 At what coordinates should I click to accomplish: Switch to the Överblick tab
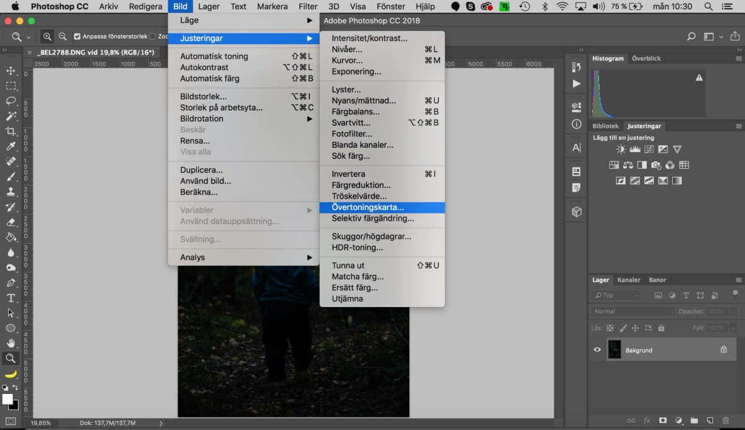pyautogui.click(x=646, y=58)
